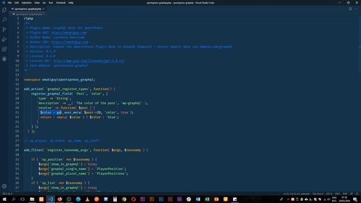The height and width of the screenshot is (203, 361).
Task: Open the Action Center notification icon
Action: [x=355, y=199]
